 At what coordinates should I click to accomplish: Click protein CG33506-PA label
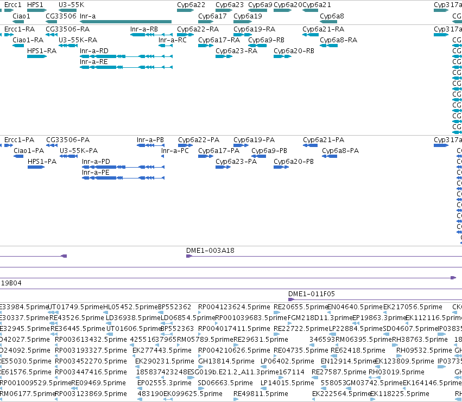(68, 139)
